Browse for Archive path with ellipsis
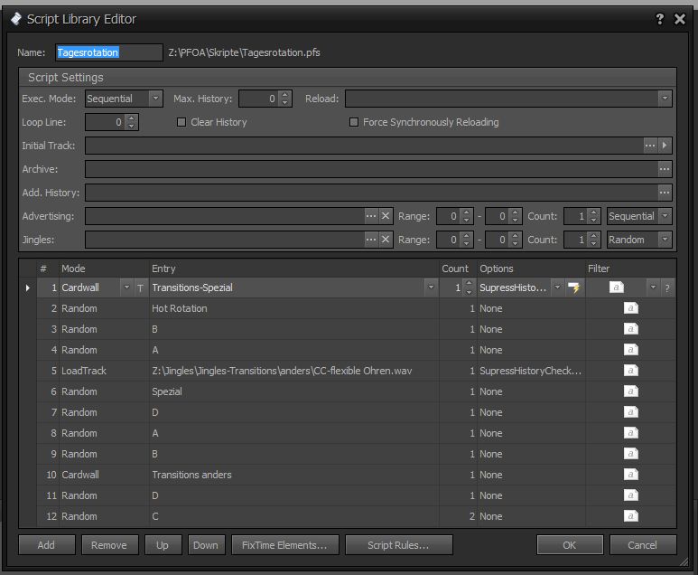Image resolution: width=698 pixels, height=575 pixels. (665, 169)
